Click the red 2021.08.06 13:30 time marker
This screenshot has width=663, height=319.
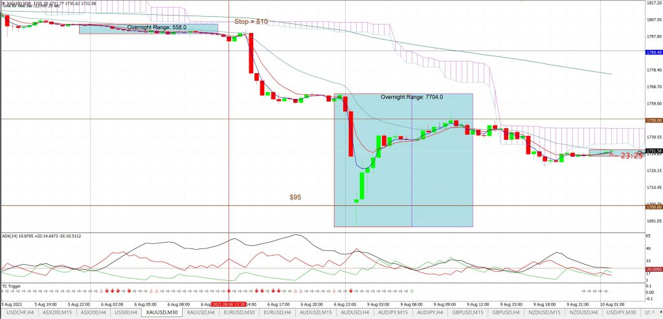[229, 304]
